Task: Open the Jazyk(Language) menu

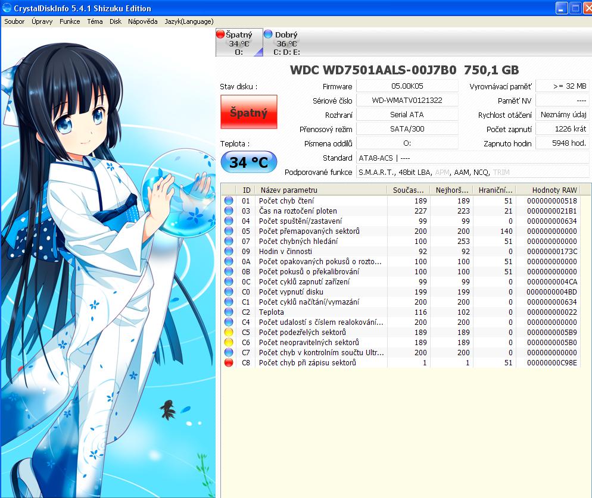Action: (189, 21)
